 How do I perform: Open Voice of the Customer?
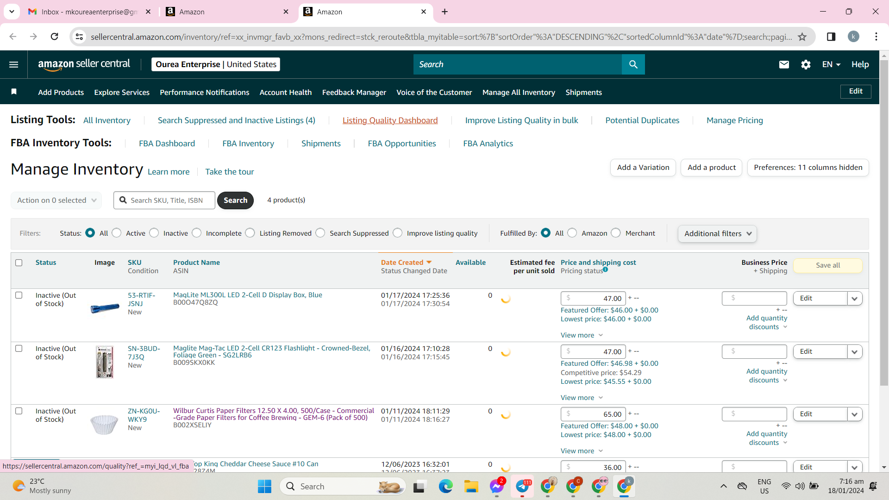434,92
